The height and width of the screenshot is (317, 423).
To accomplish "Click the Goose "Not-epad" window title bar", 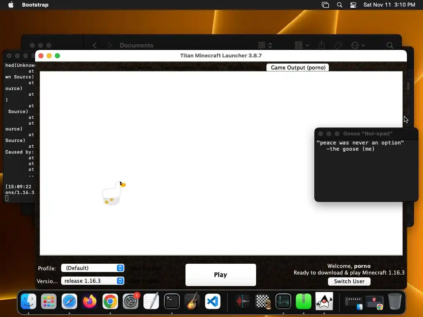I will click(x=366, y=133).
